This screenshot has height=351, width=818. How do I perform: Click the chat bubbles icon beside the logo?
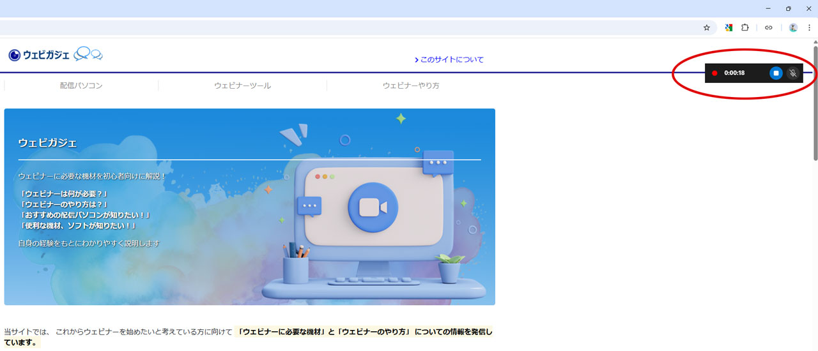(88, 54)
